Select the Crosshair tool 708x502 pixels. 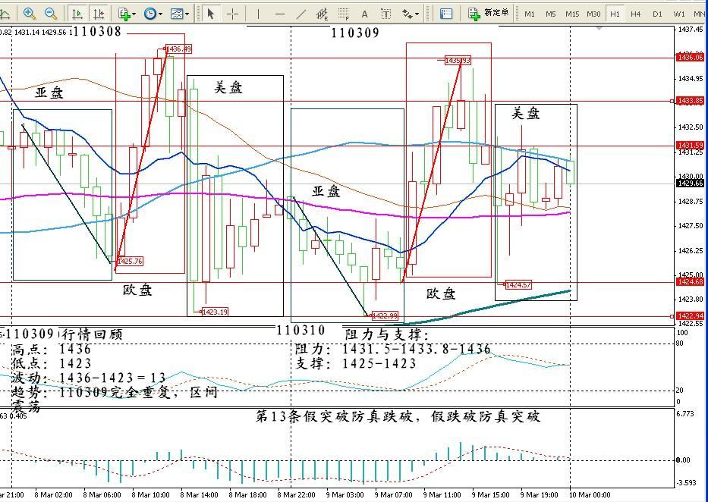pyautogui.click(x=233, y=14)
